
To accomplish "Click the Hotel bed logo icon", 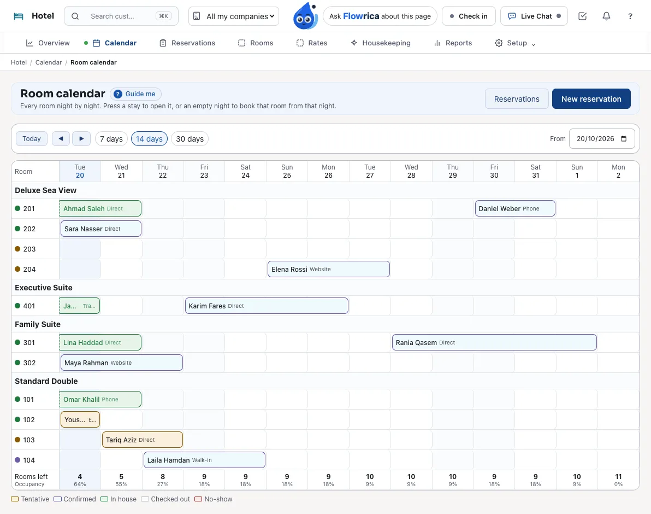I will click(19, 16).
